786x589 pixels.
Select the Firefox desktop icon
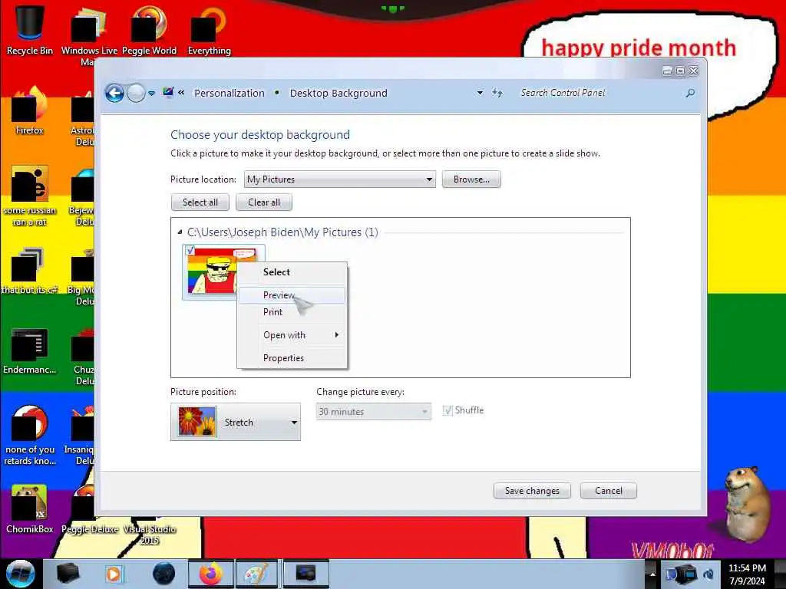coord(30,110)
